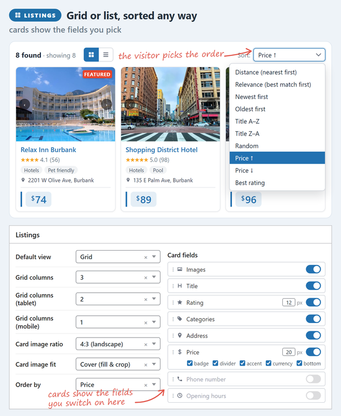Turn off the Title card field
Image resolution: width=341 pixels, height=416 pixels.
[313, 286]
